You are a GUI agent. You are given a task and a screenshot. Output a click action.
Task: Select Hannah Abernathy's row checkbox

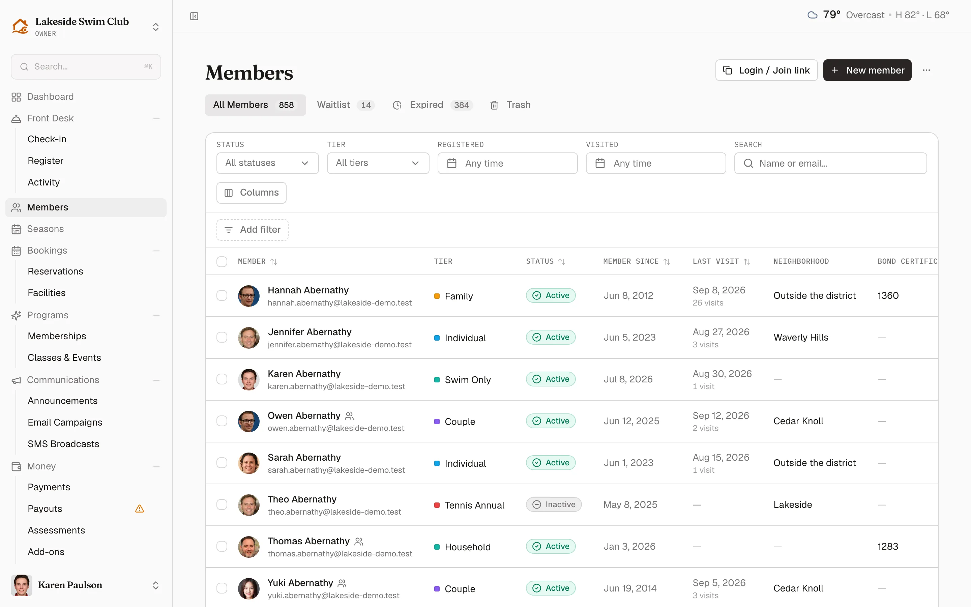(x=222, y=295)
